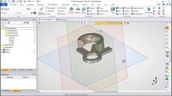This screenshot has width=172, height=96.
Task: Click the Primitives cylinder icon
Action: (x=149, y=9)
